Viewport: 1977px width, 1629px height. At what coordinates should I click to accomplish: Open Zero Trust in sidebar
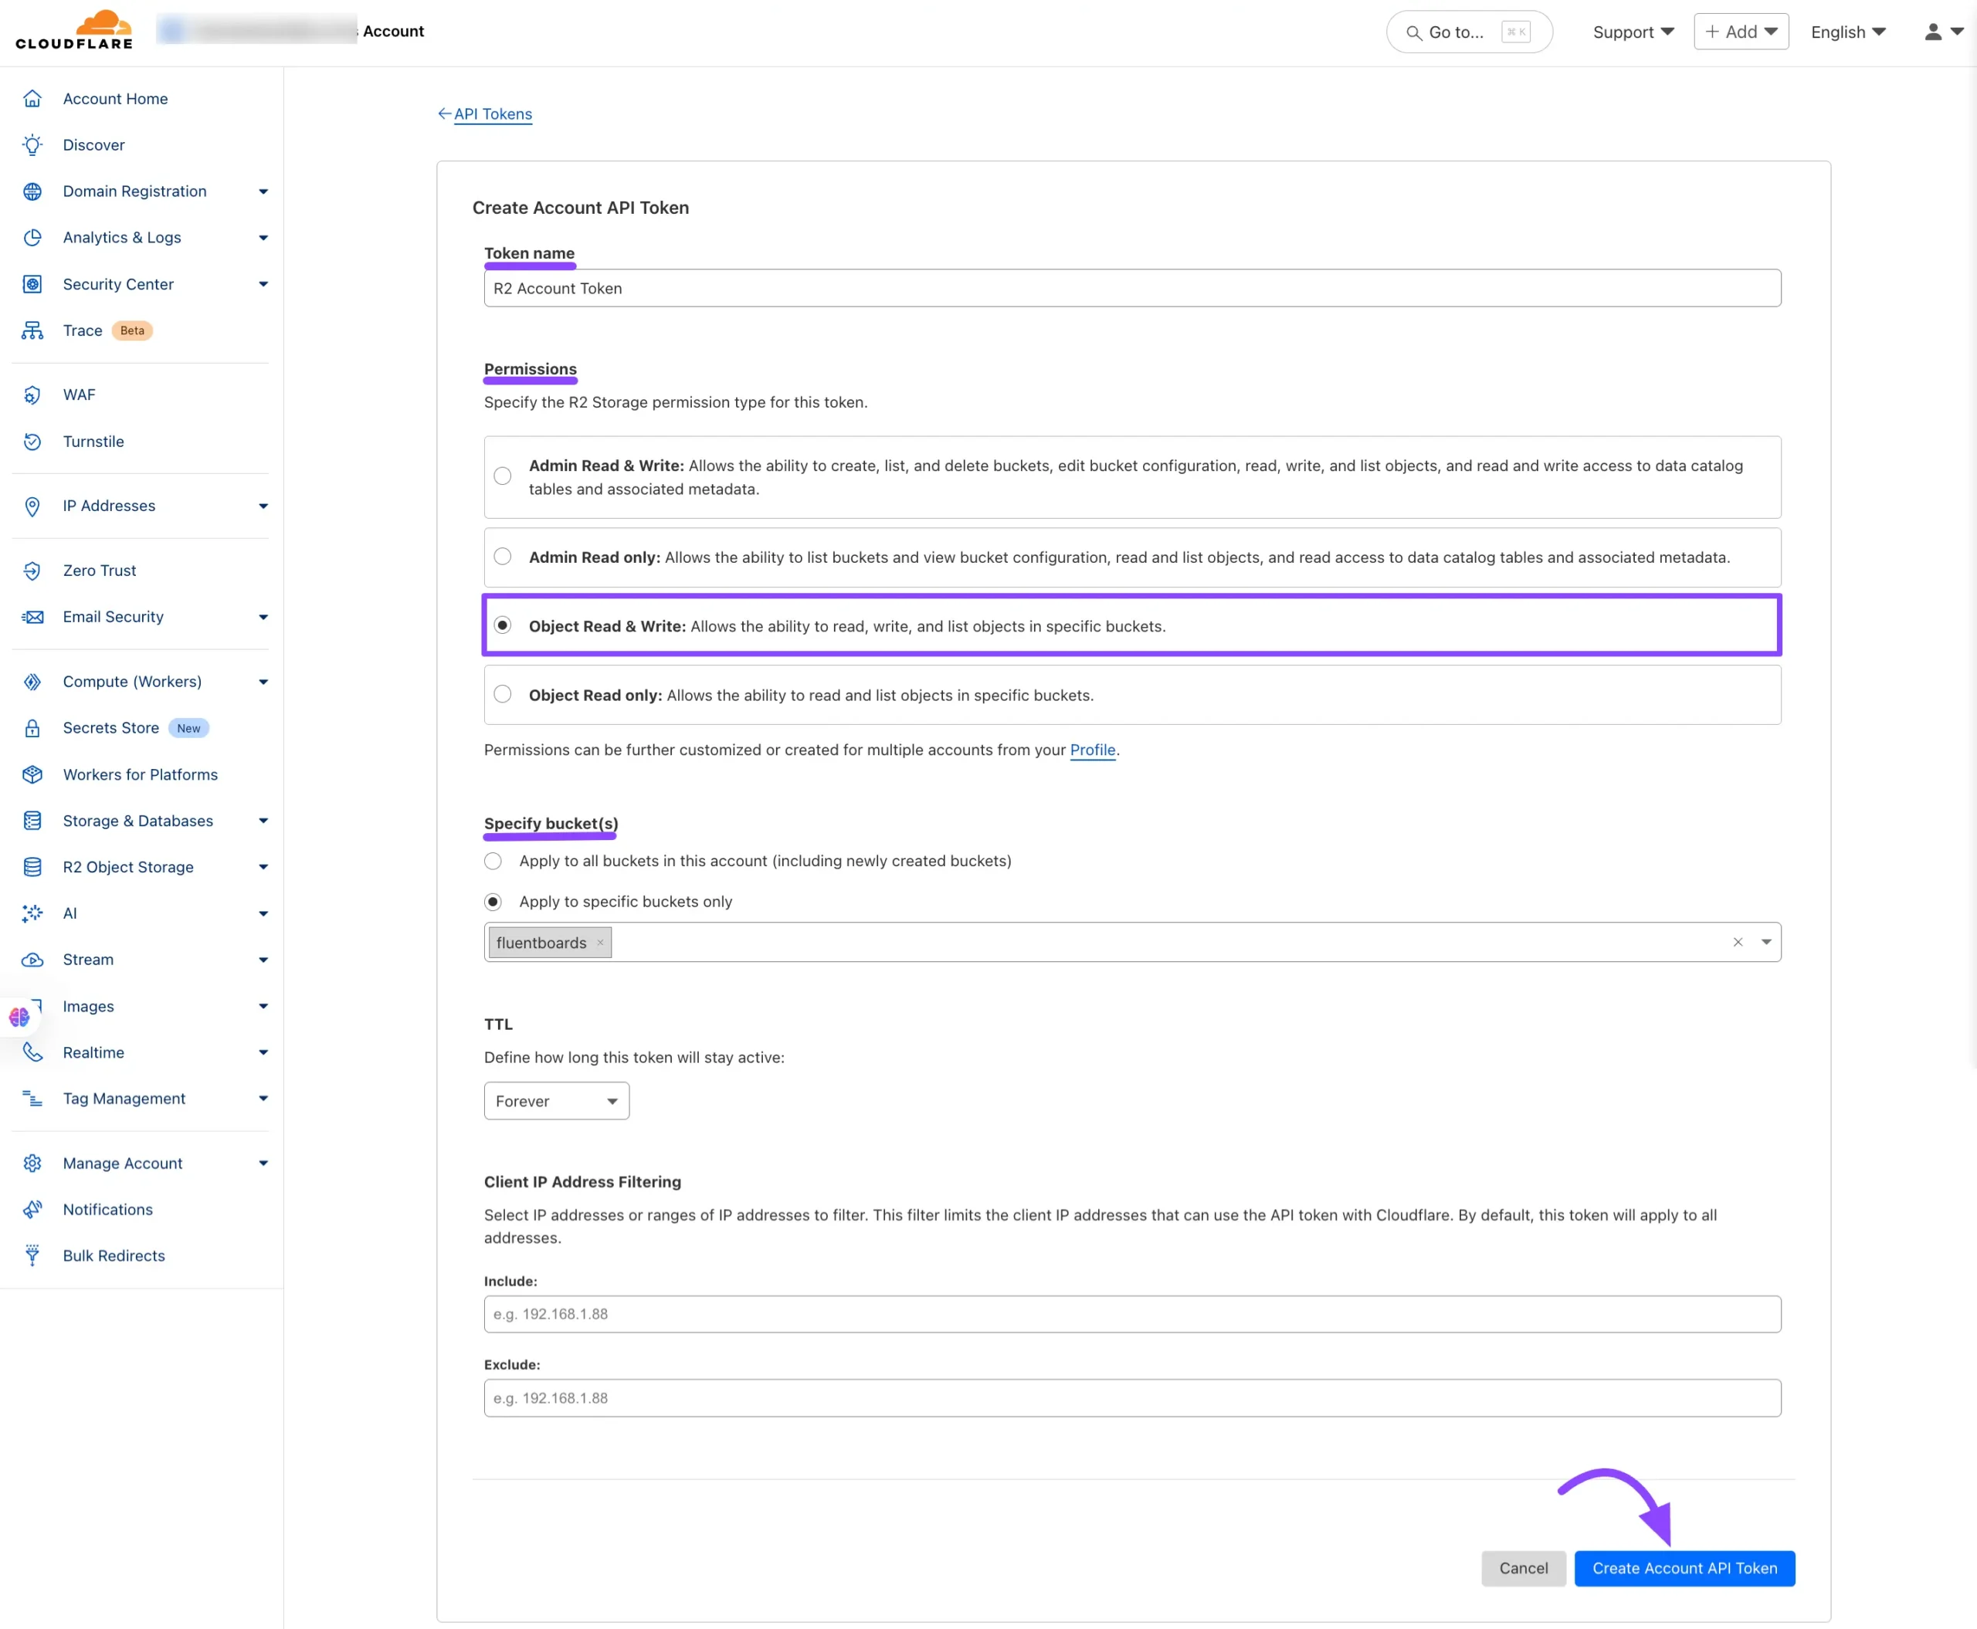(x=100, y=571)
